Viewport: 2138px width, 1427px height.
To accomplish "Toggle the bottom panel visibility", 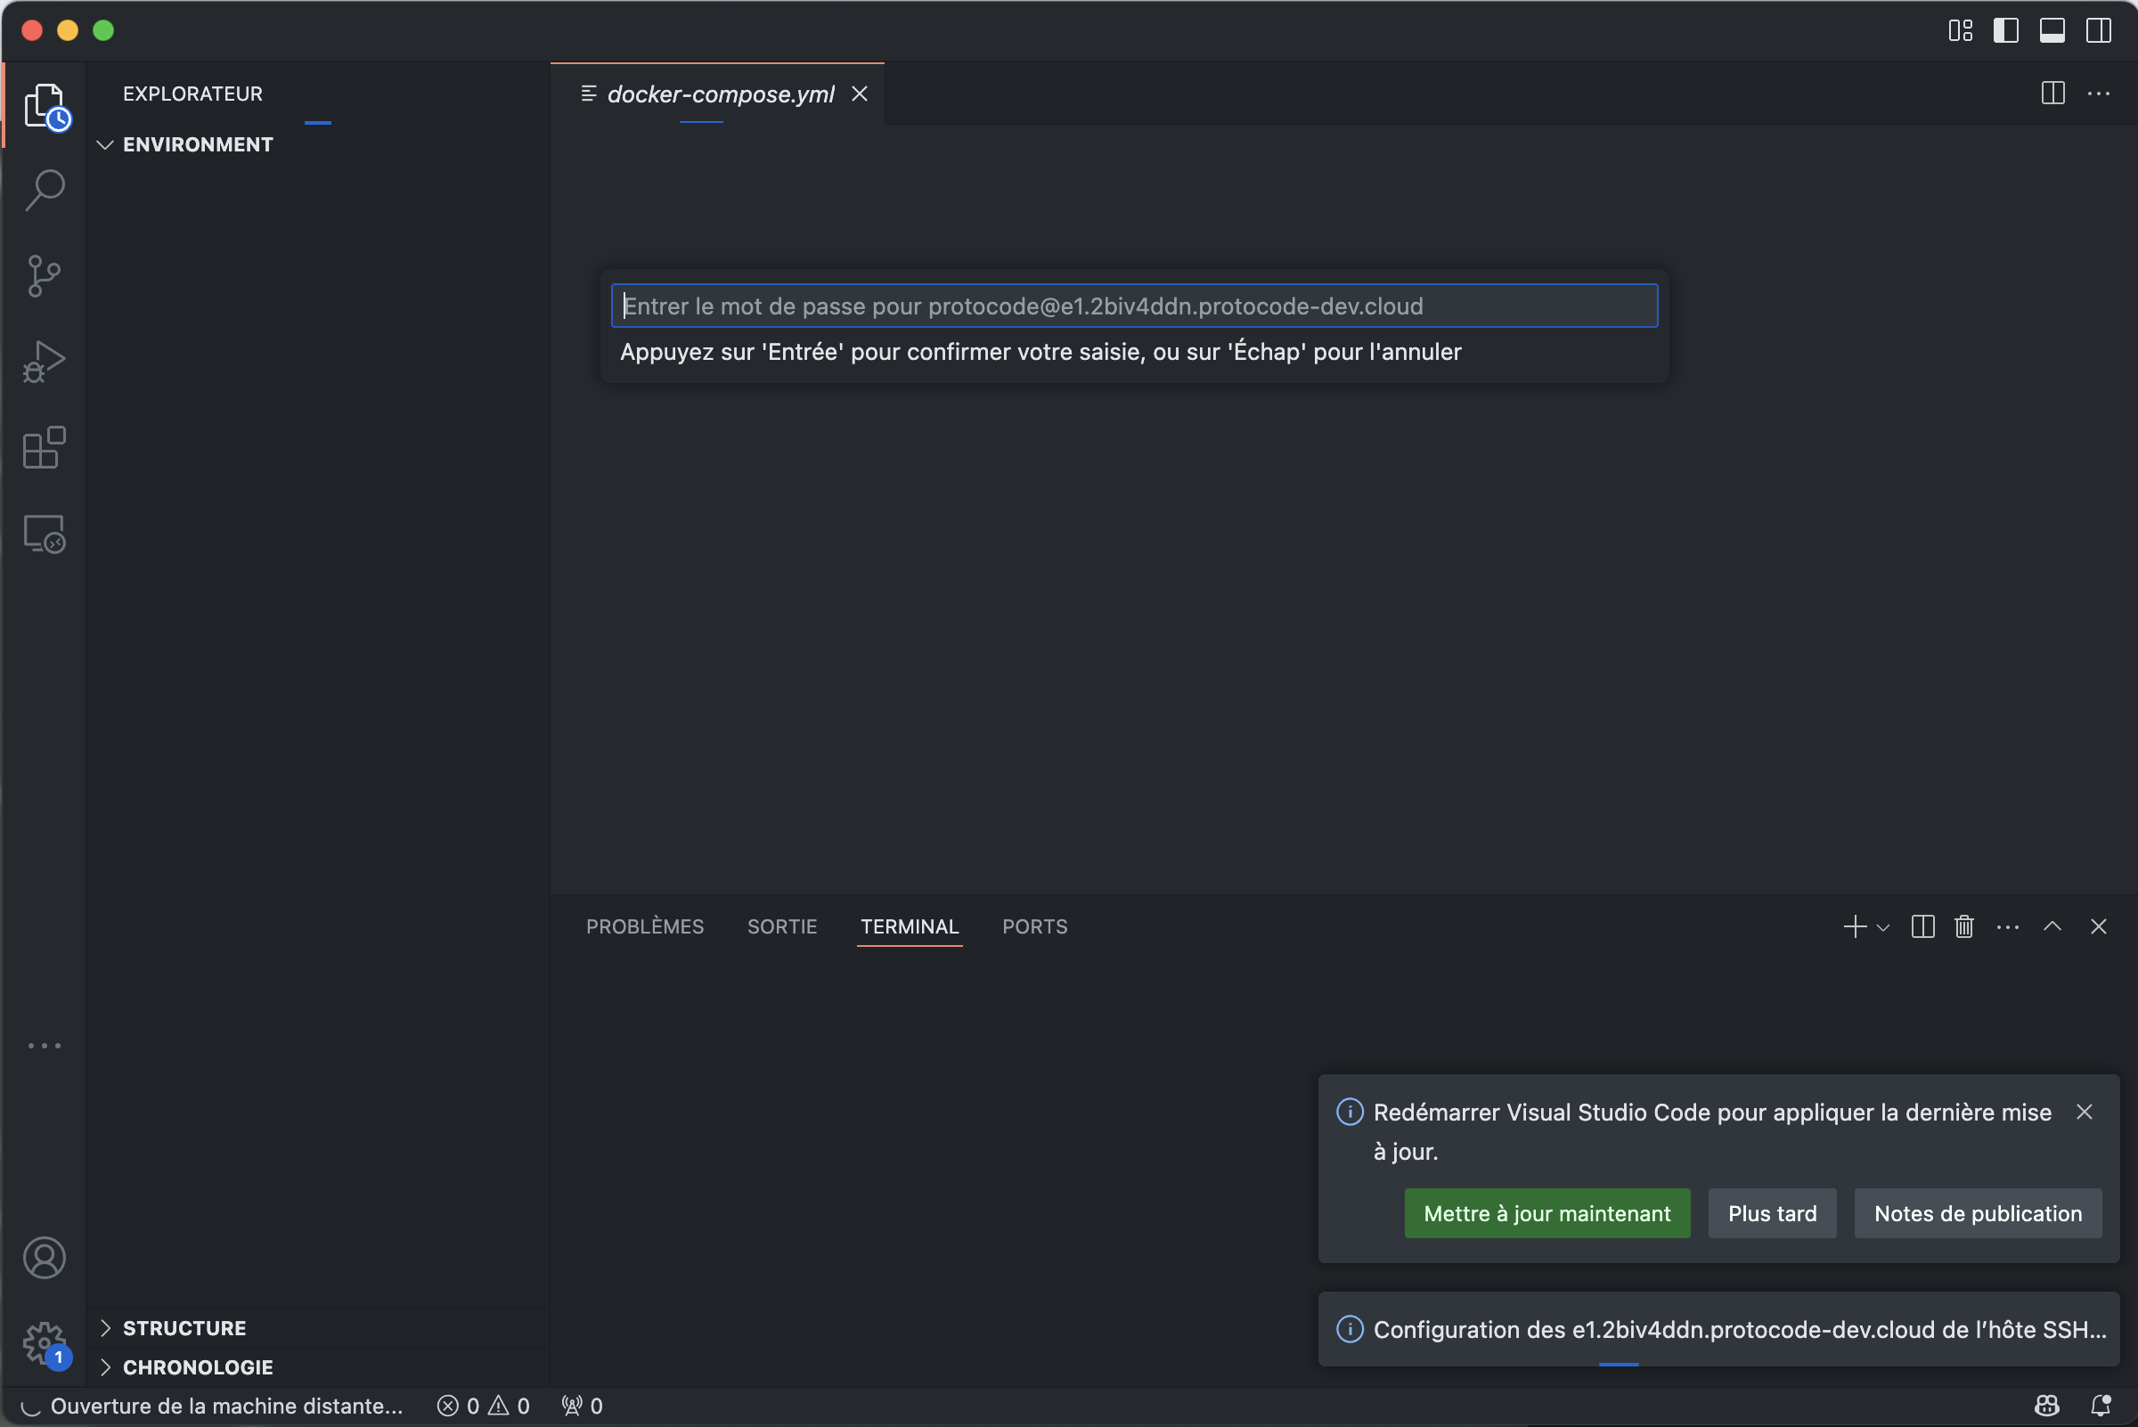I will coord(2052,30).
